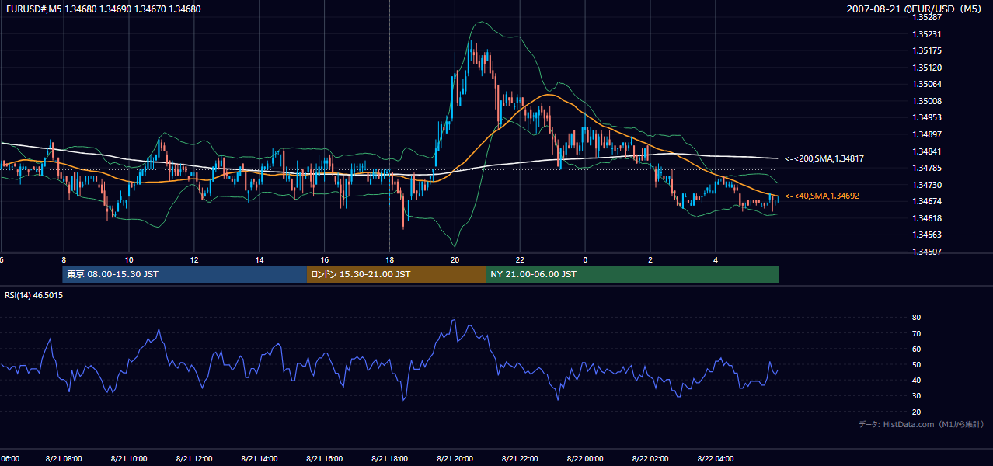Click price axis label 1.35008
This screenshot has width=993, height=466.
tap(928, 101)
